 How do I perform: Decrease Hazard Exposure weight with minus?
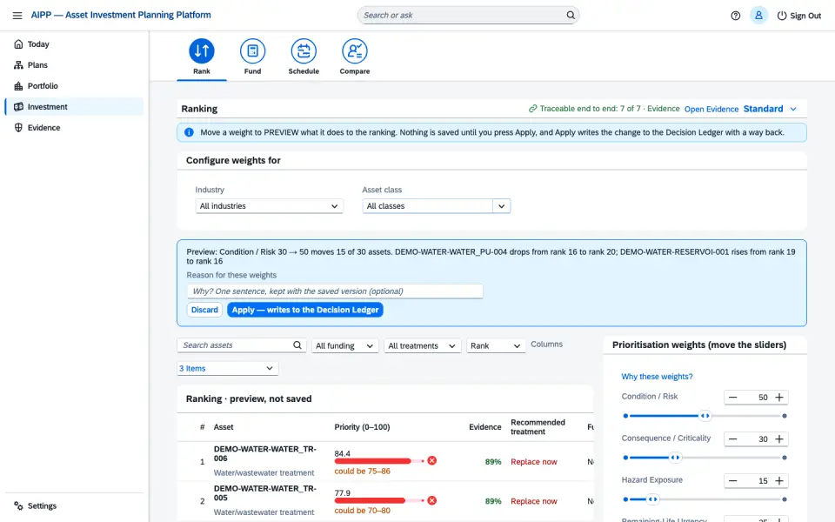click(732, 481)
